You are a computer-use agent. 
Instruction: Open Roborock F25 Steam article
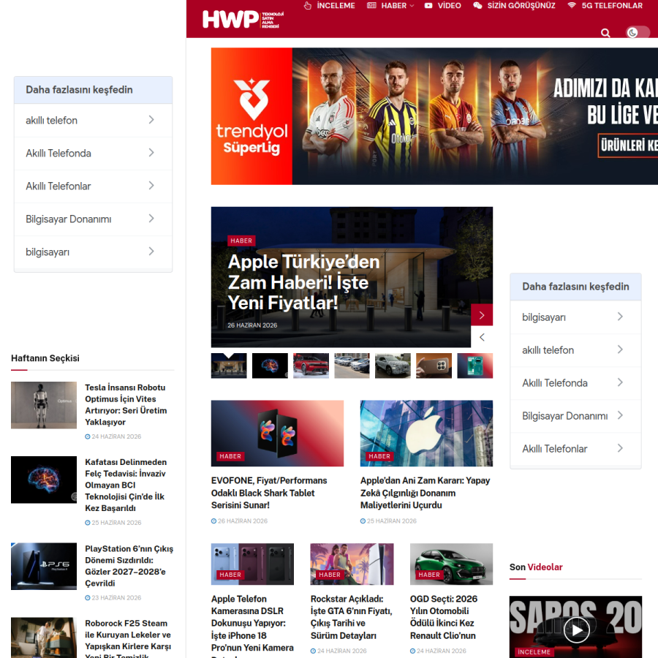[128, 640]
